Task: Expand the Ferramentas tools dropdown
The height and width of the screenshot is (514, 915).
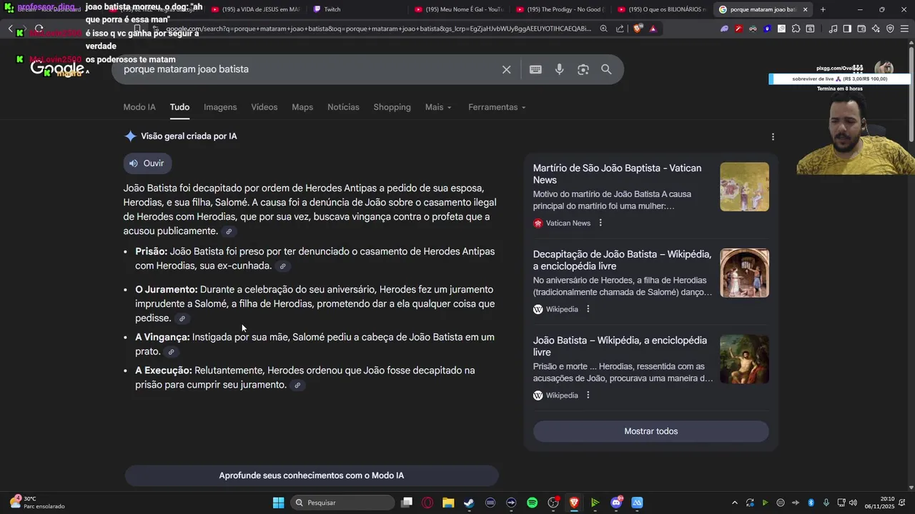Action: point(497,107)
